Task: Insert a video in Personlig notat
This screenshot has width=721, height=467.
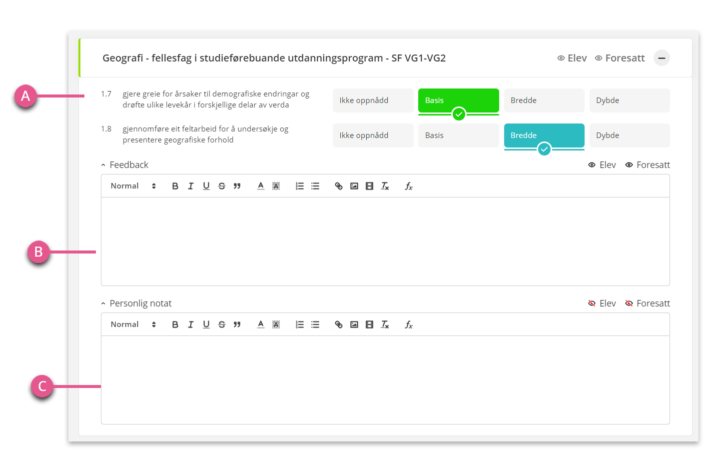Action: pyautogui.click(x=370, y=324)
